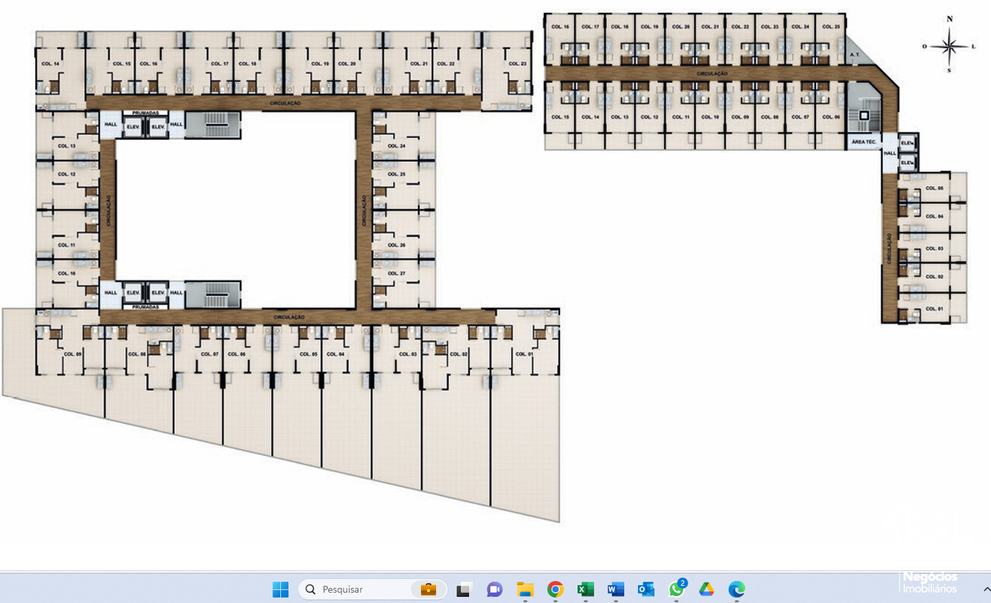Open Task View from the taskbar
This screenshot has height=603, width=991.
tap(465, 589)
